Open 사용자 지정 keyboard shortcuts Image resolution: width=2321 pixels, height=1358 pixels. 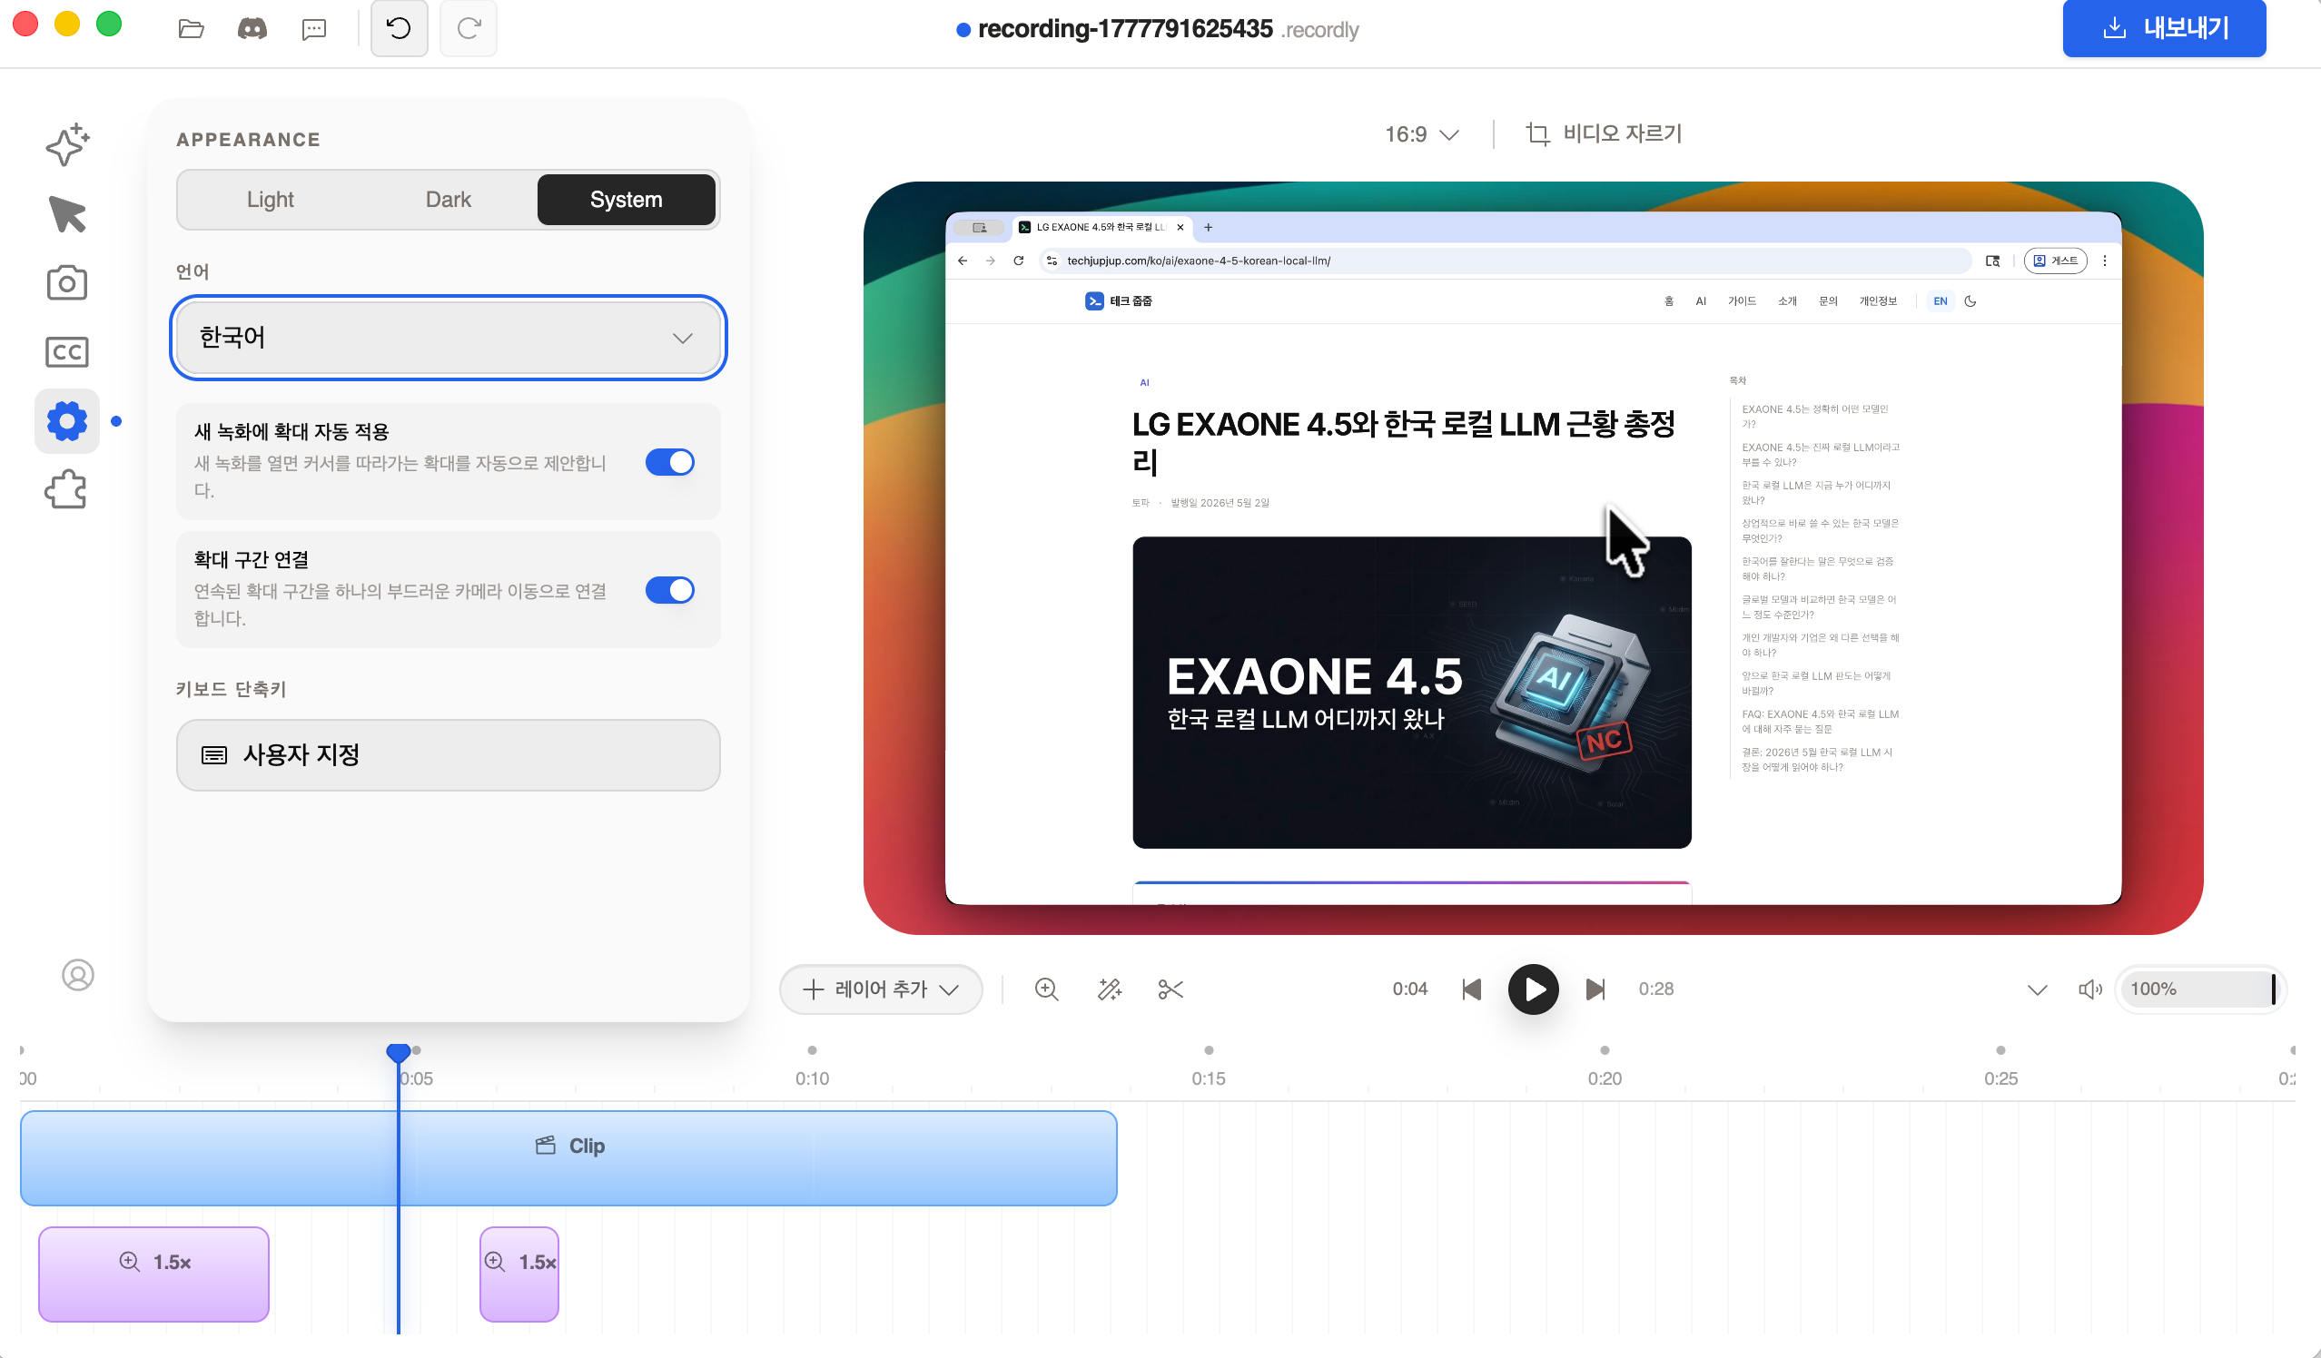click(449, 755)
